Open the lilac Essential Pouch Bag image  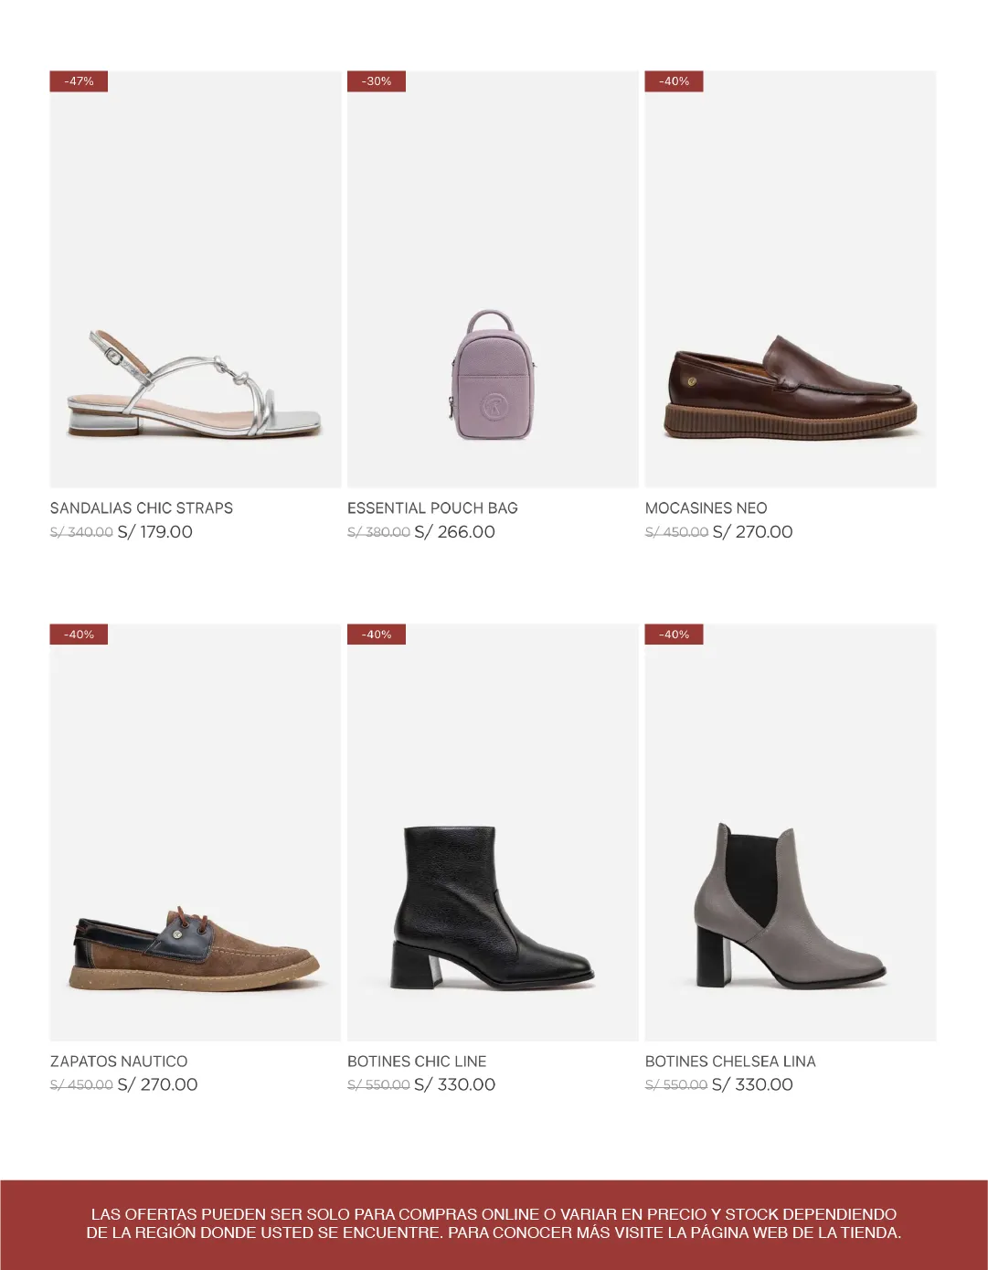click(493, 279)
